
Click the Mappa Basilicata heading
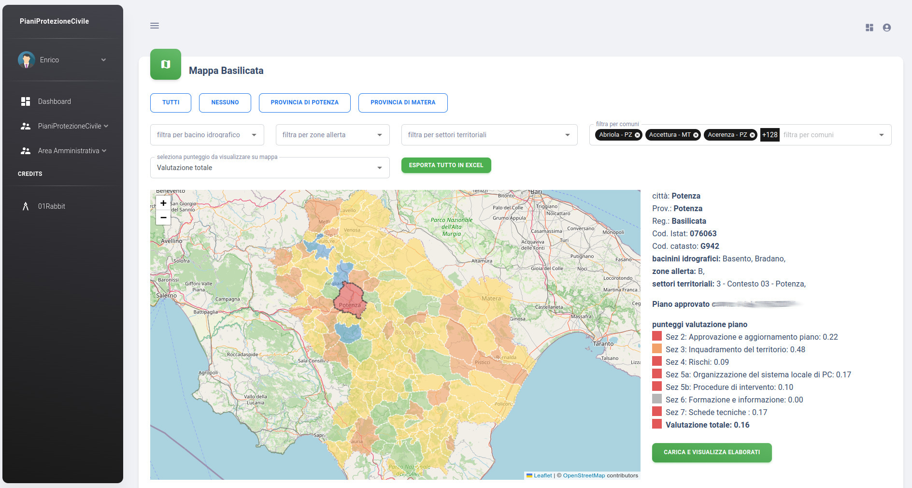[226, 71]
